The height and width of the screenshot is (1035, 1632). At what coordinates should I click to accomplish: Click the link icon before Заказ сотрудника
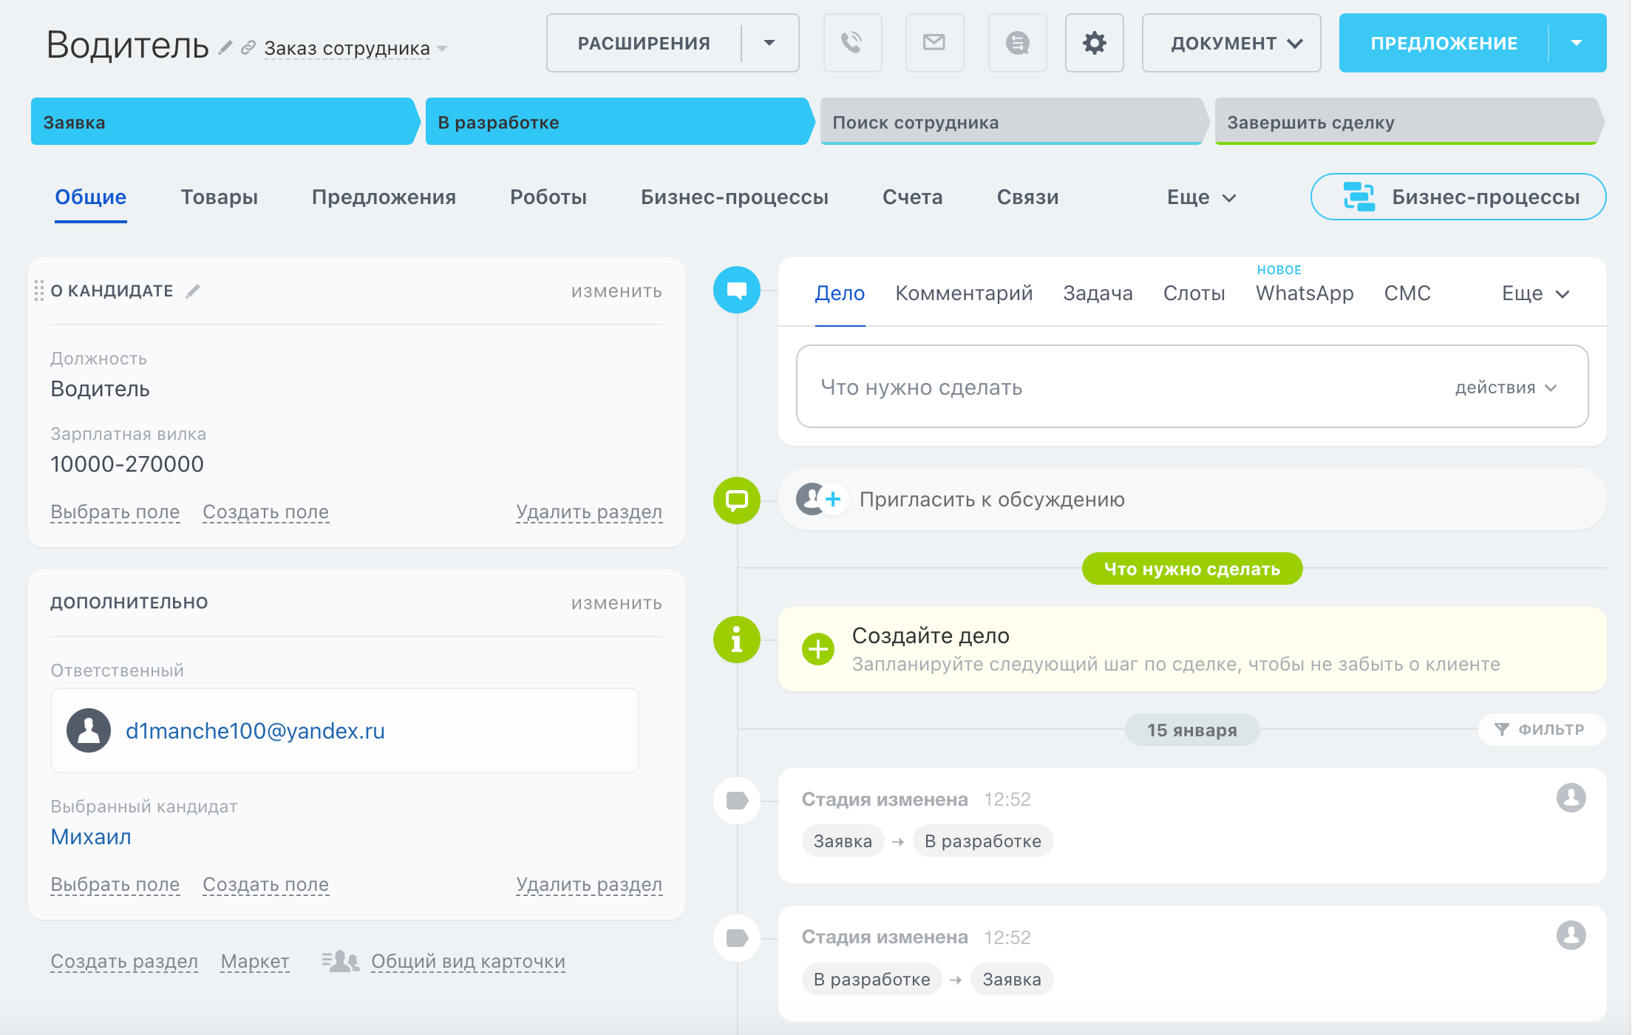[x=248, y=48]
